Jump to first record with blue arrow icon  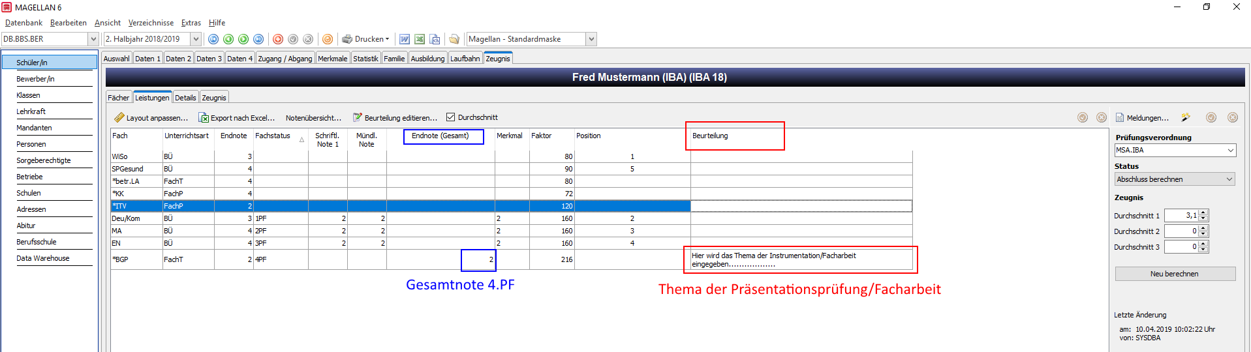click(213, 39)
